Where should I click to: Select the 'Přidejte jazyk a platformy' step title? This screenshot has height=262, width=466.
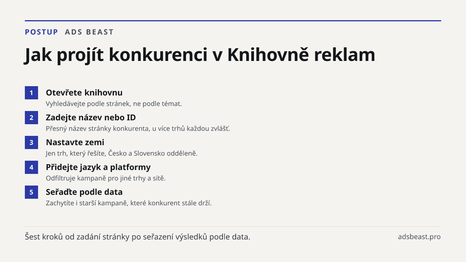98,167
